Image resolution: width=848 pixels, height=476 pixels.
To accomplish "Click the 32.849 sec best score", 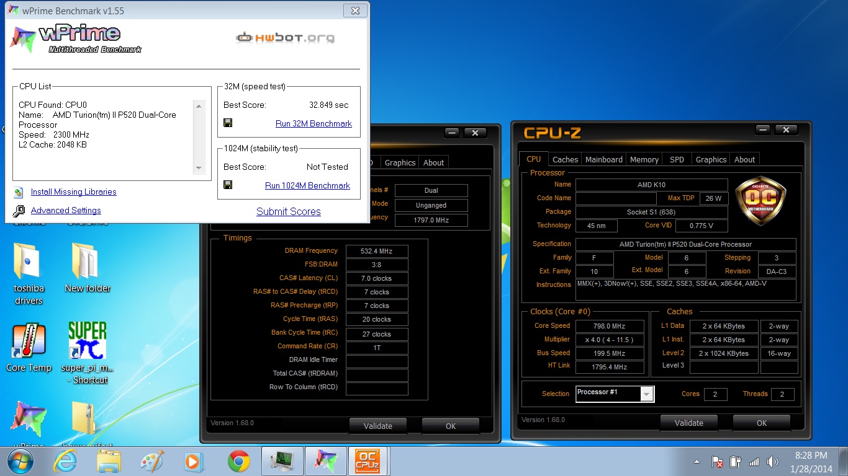I will [x=328, y=105].
